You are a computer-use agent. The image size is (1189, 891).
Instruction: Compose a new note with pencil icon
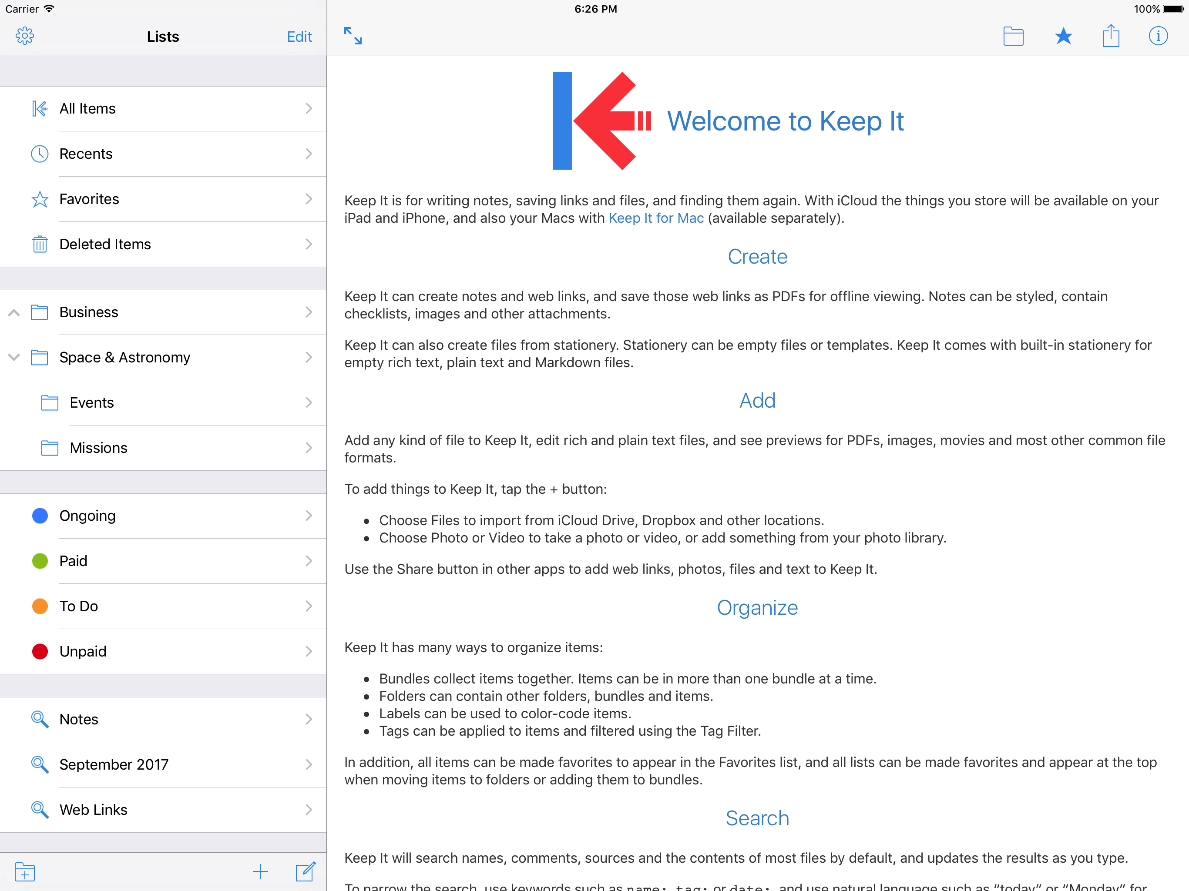(306, 871)
